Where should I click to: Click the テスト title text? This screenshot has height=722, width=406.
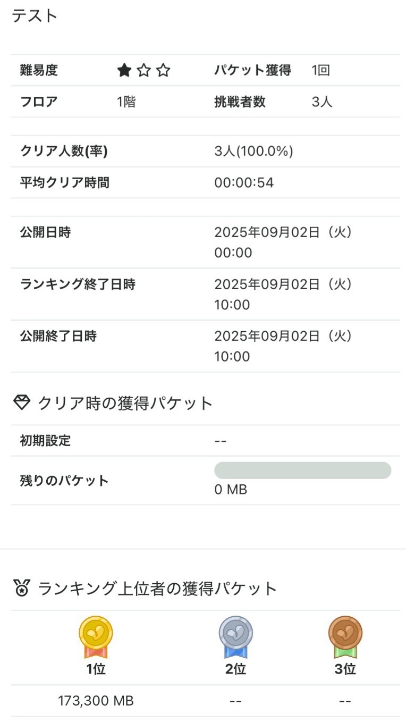point(35,16)
